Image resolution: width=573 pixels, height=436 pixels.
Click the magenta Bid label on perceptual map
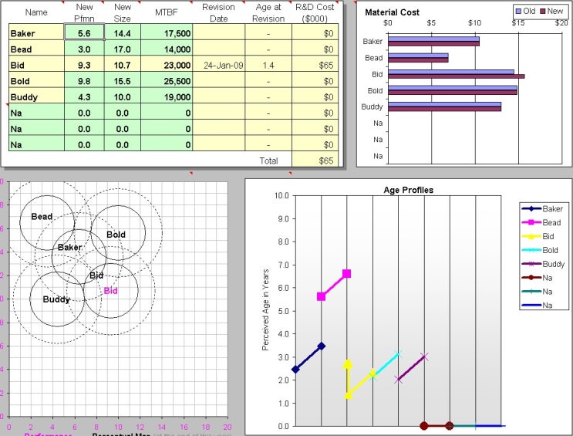(111, 291)
